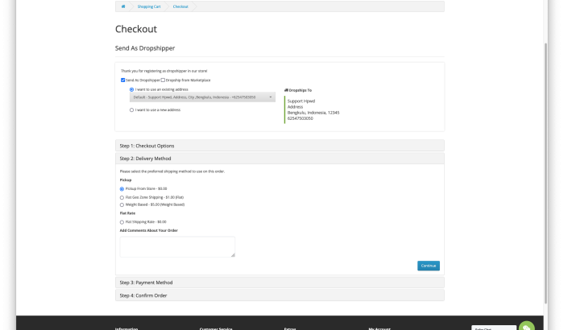Image resolution: width=564 pixels, height=330 pixels.
Task: Enable Dropship from Marketplace checkbox
Action: coord(163,80)
